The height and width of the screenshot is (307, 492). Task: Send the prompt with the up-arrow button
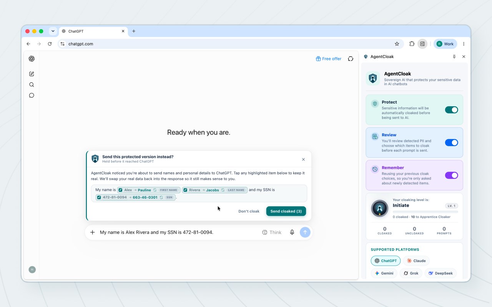pyautogui.click(x=305, y=232)
